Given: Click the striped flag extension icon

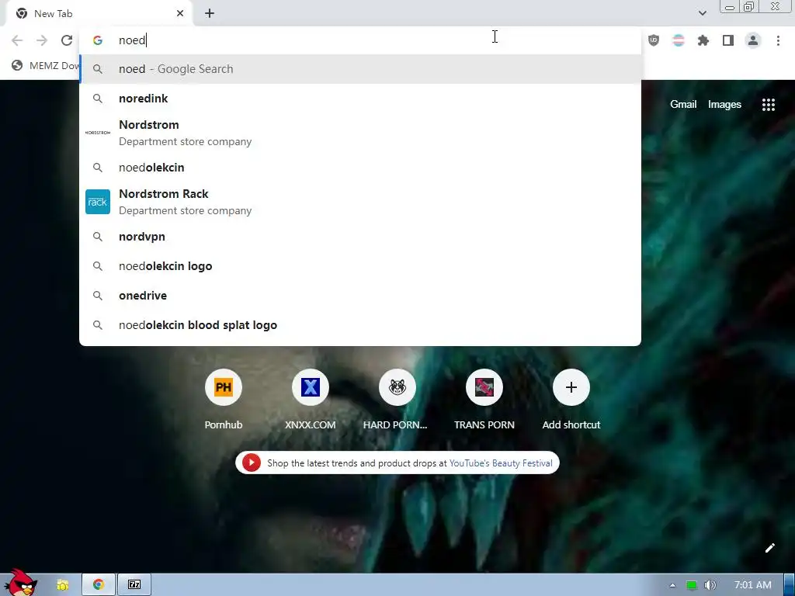Looking at the screenshot, I should (x=679, y=40).
